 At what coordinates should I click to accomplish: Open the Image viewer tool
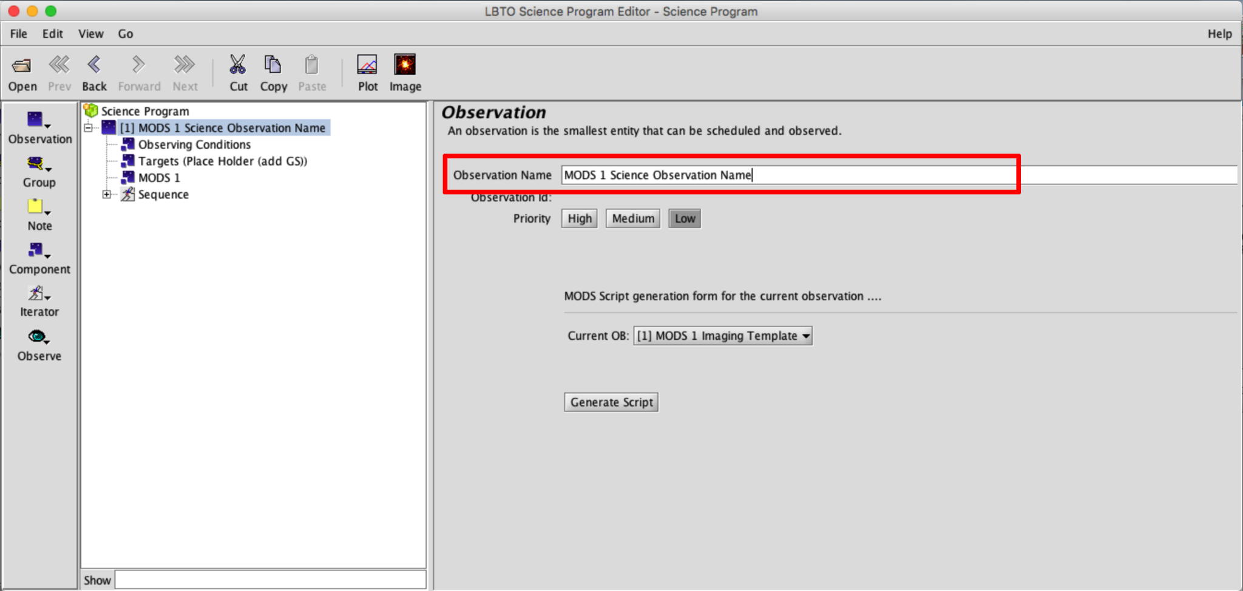click(x=405, y=64)
